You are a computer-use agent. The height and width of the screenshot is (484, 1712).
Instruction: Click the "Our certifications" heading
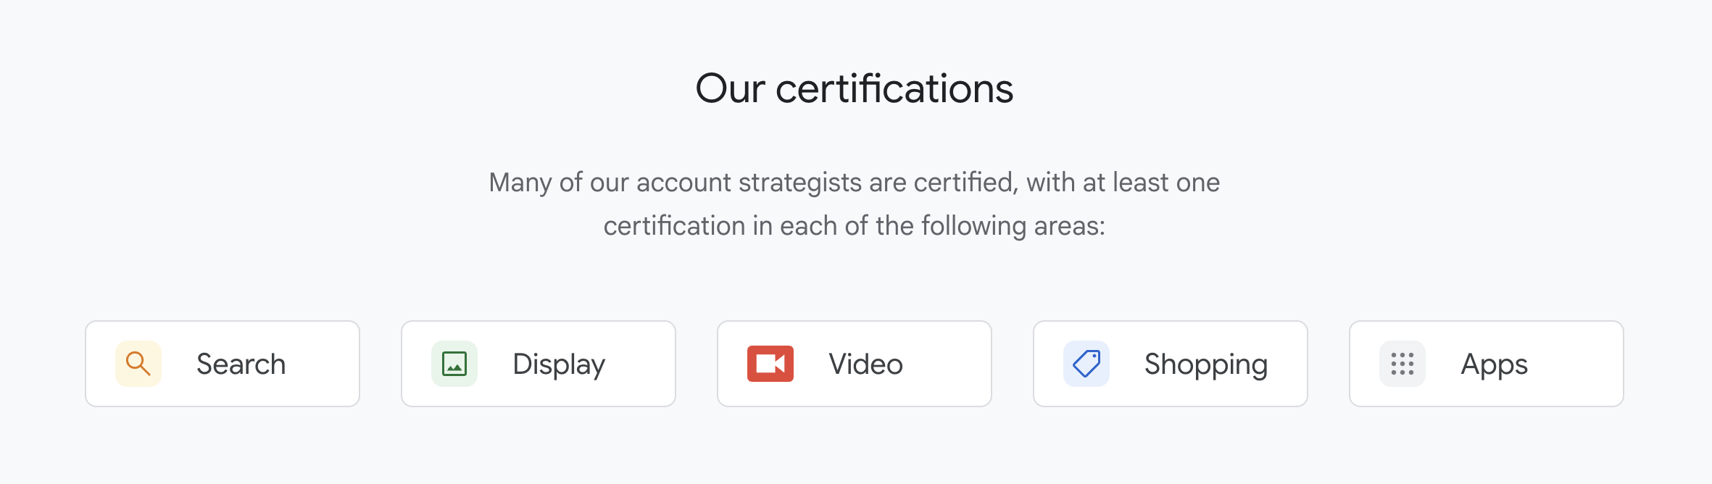855,88
